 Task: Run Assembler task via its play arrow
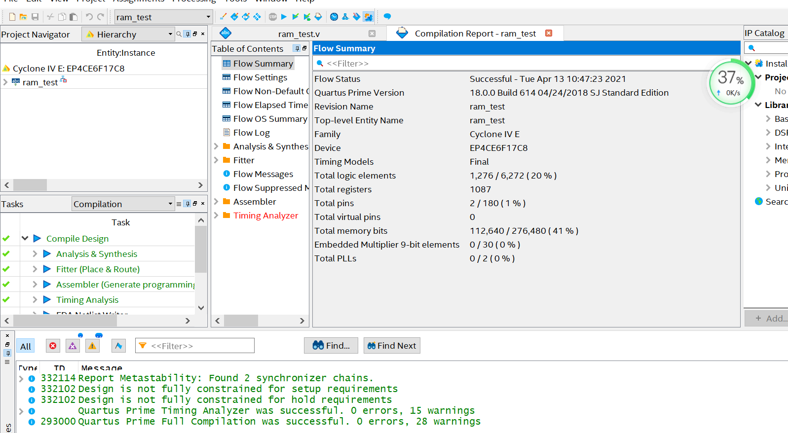(47, 284)
